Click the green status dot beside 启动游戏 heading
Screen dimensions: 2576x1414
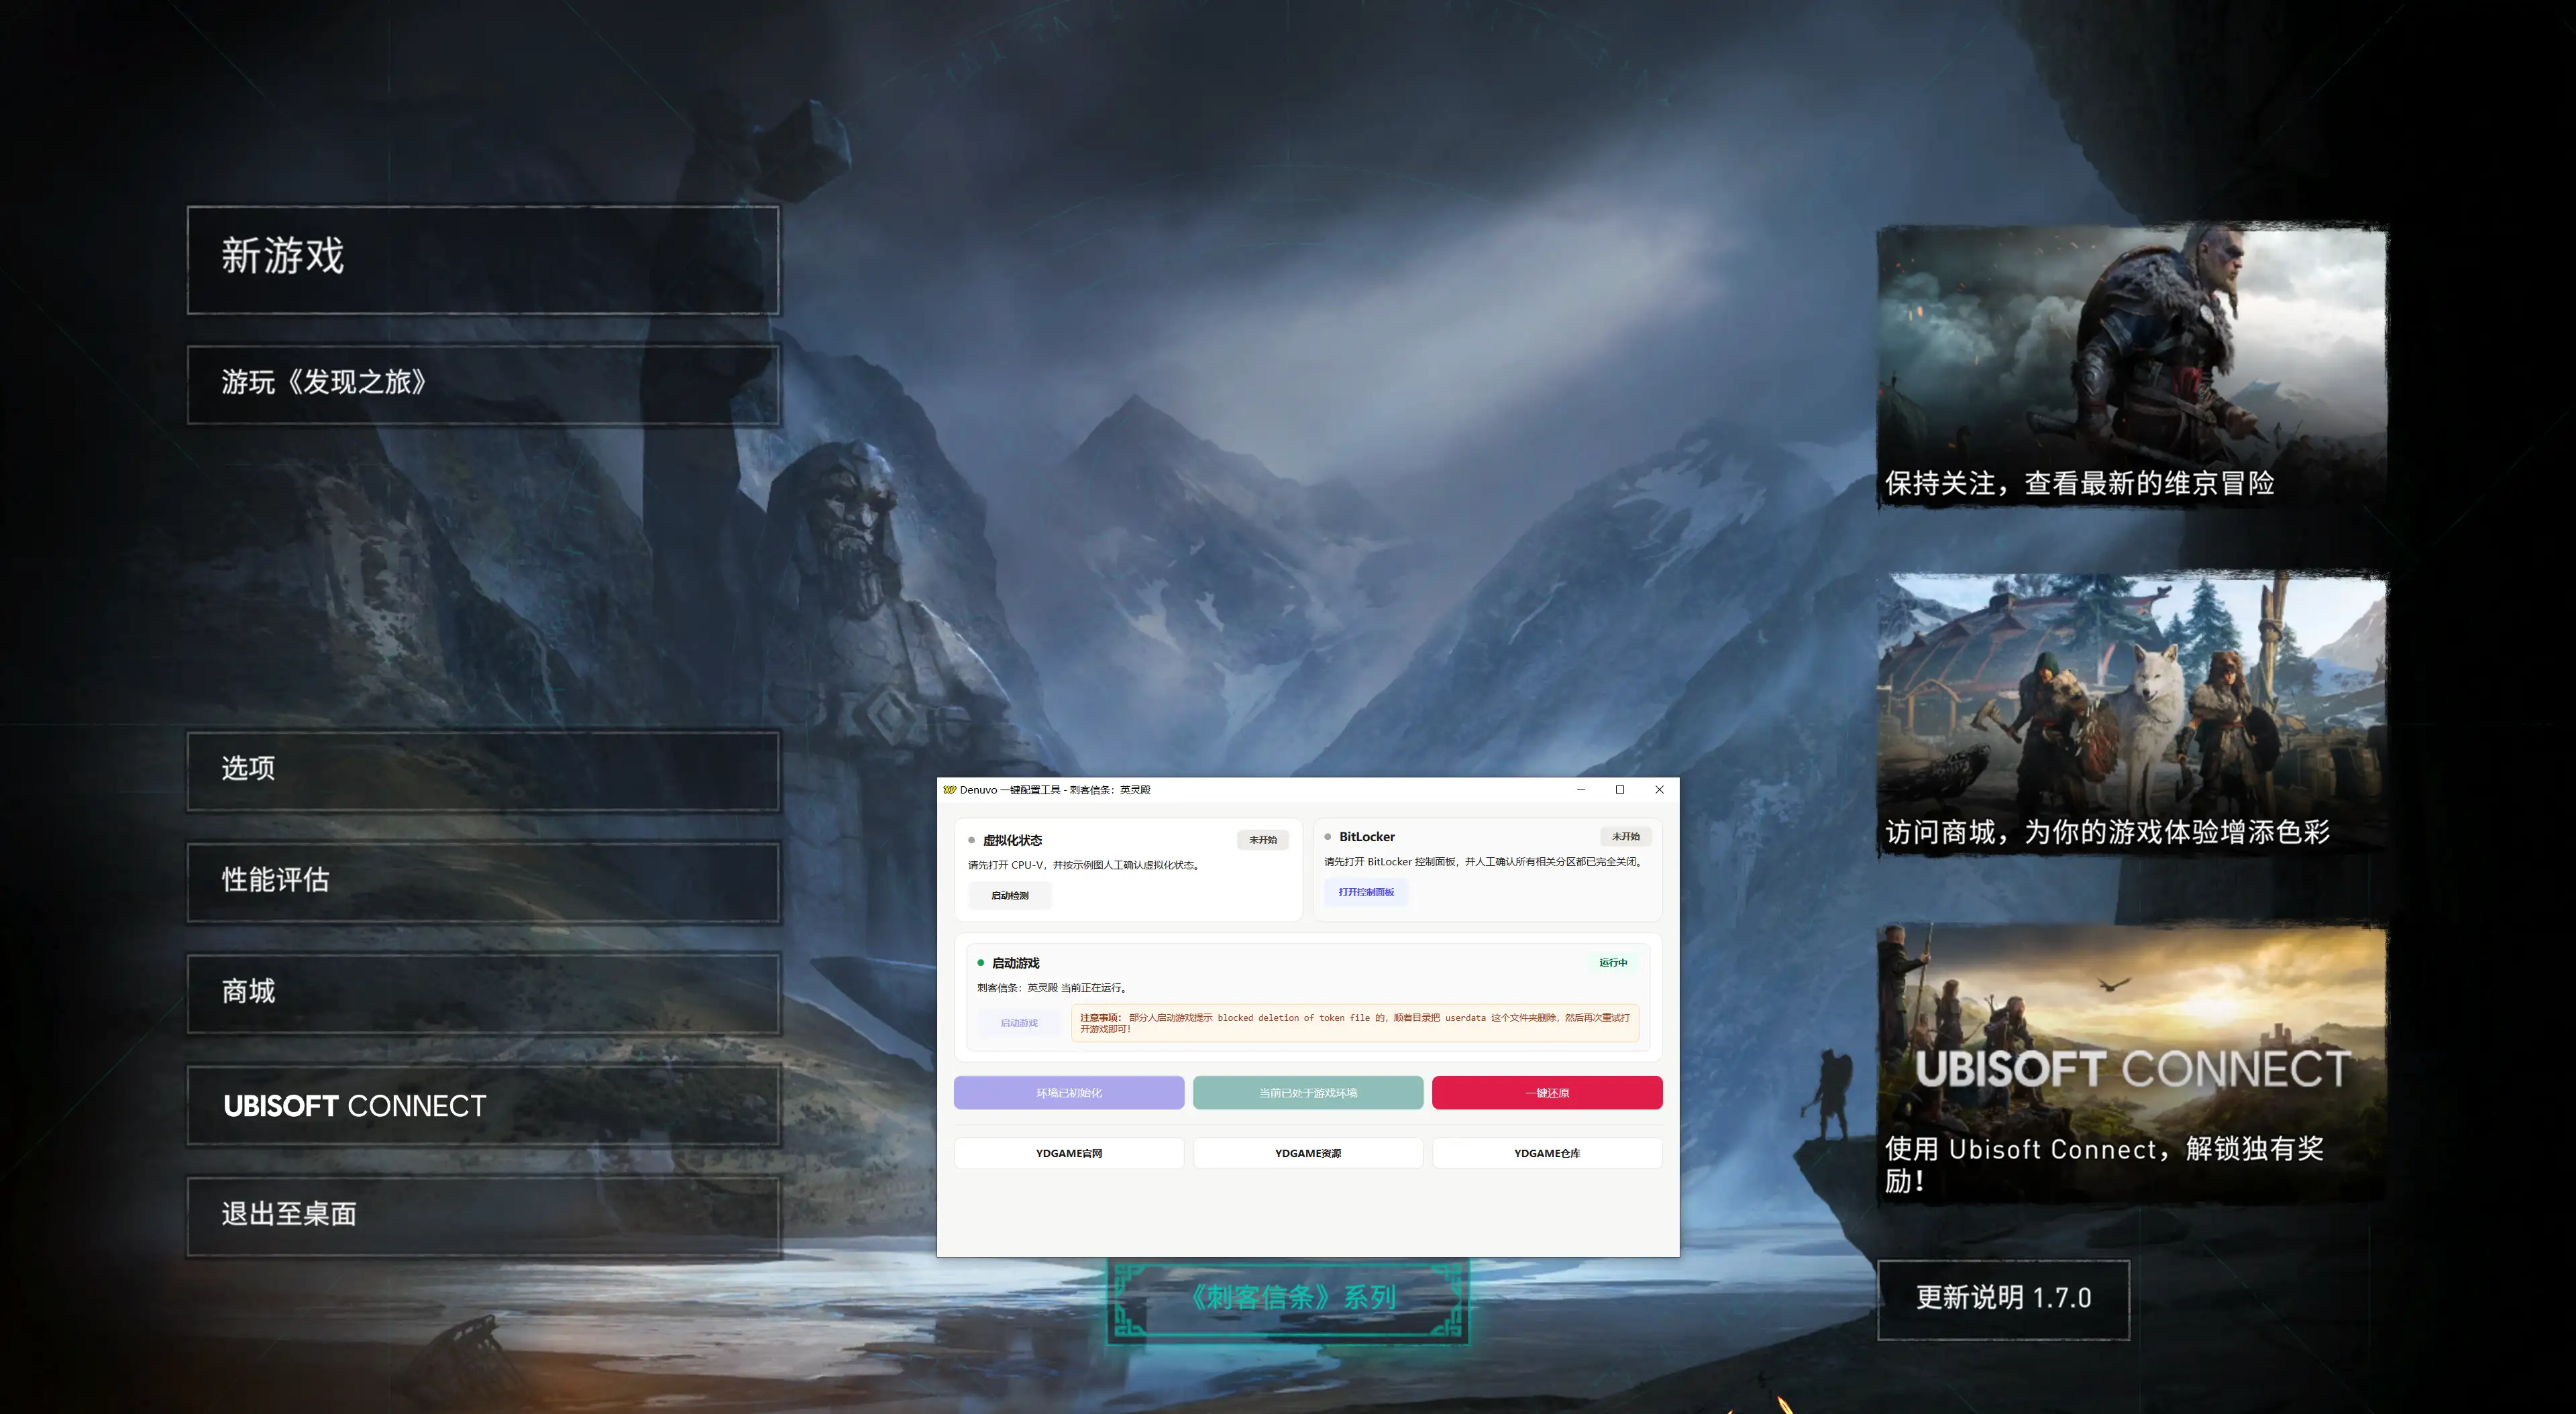[x=981, y=963]
